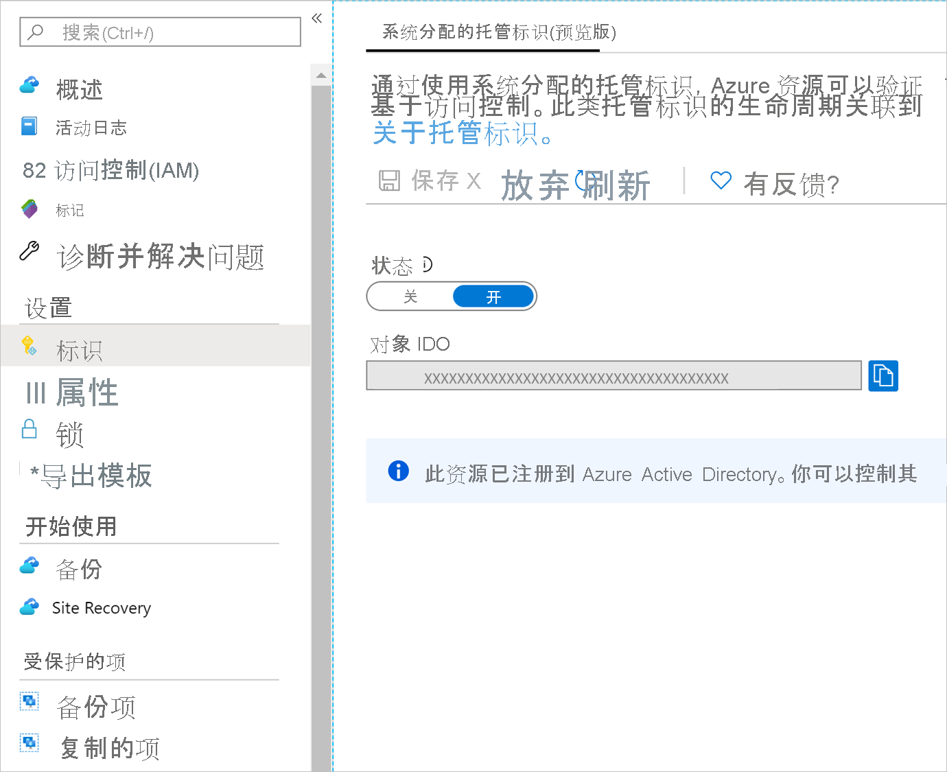This screenshot has width=947, height=772.
Task: Click the 备份 cloud icon
Action: 30,565
